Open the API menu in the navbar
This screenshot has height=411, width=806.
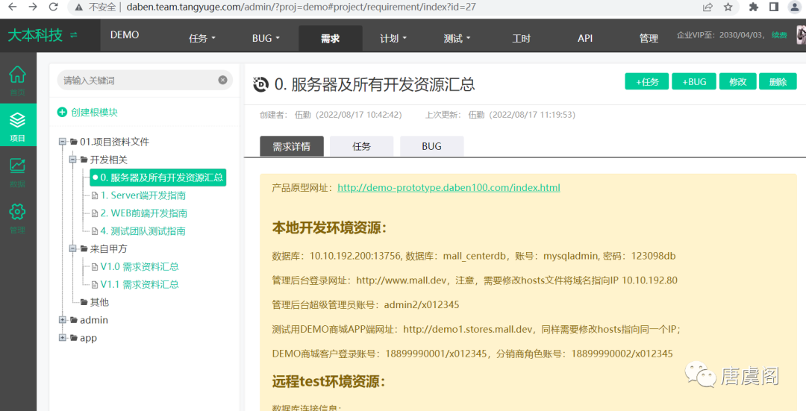pyautogui.click(x=585, y=39)
